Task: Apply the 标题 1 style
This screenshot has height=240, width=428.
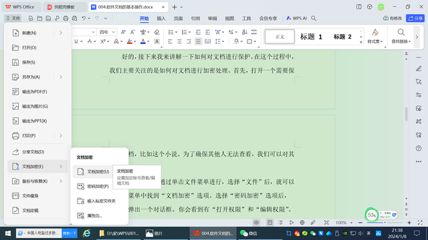Action: pyautogui.click(x=311, y=37)
